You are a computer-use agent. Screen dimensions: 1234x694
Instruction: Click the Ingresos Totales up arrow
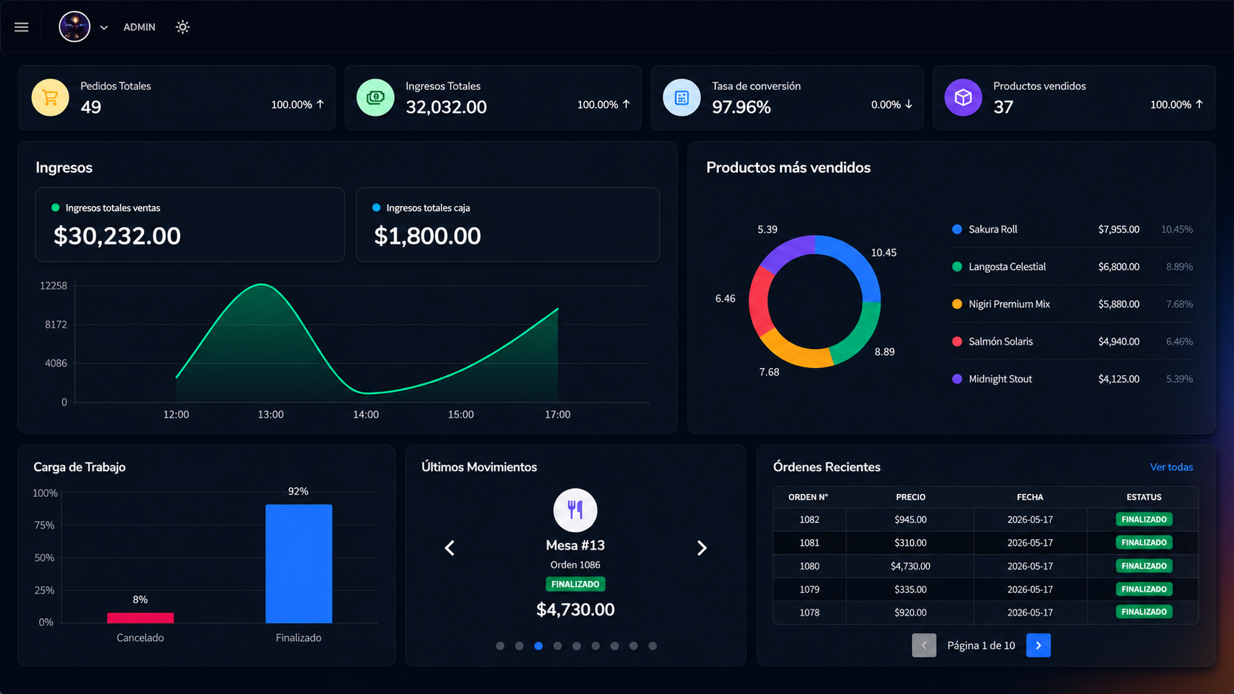627,104
